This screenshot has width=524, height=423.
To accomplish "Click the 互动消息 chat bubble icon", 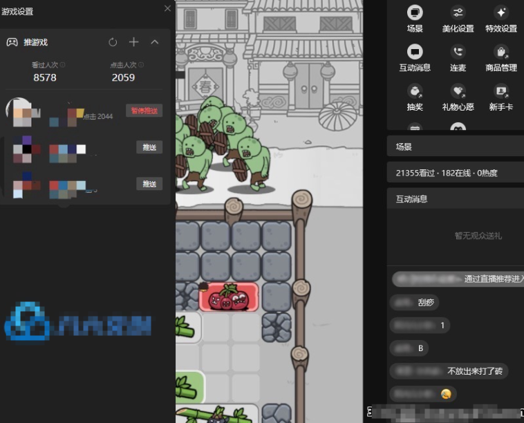I will 415,53.
